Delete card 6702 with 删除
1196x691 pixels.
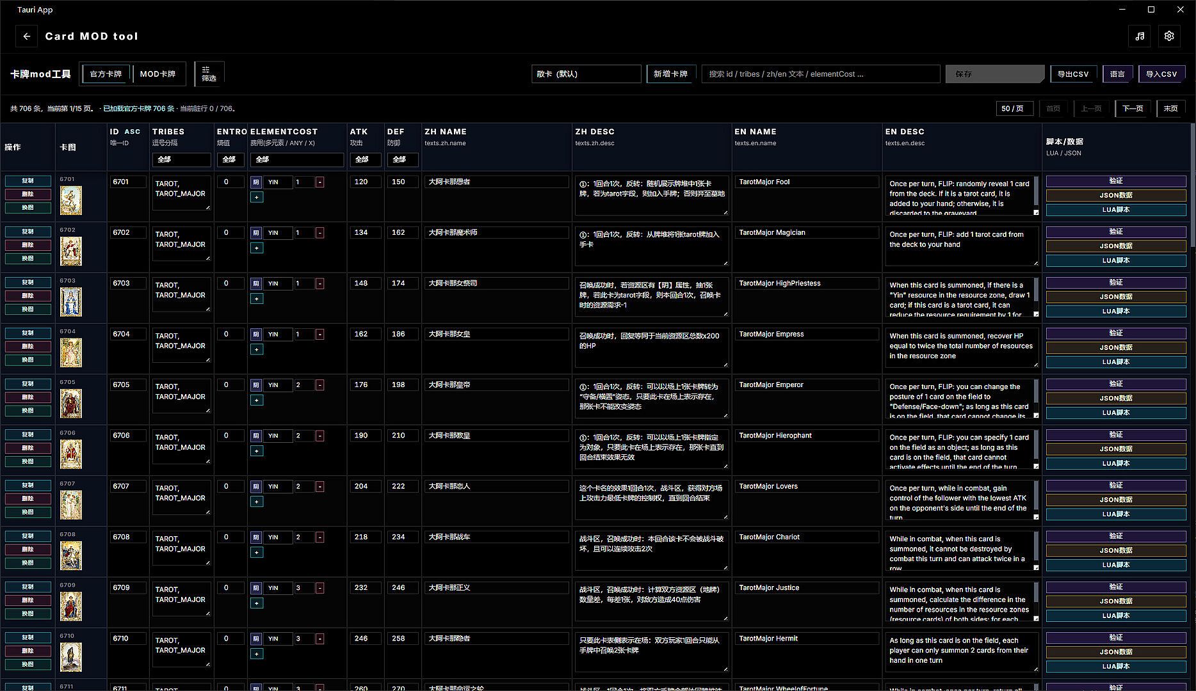click(28, 245)
